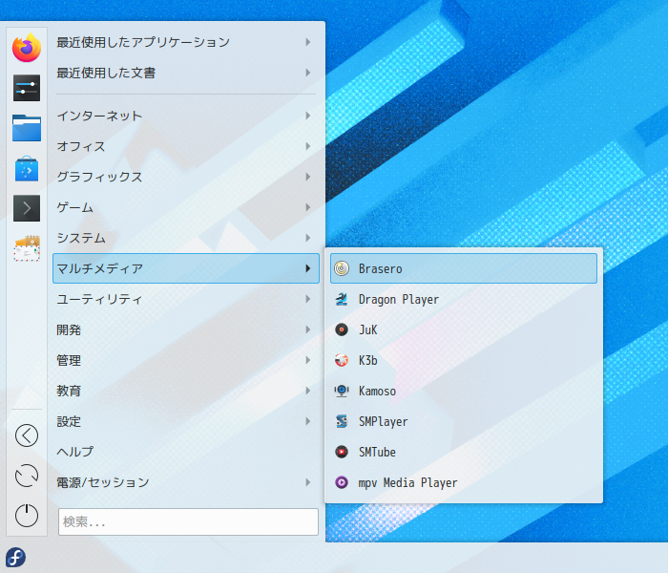Click the mpv Media Player icon

[342, 482]
